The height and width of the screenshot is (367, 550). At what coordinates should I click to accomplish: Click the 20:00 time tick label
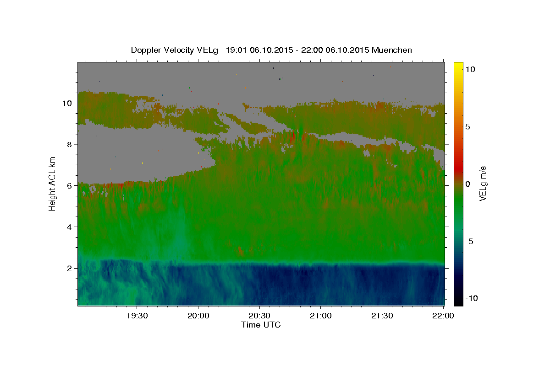coord(198,316)
